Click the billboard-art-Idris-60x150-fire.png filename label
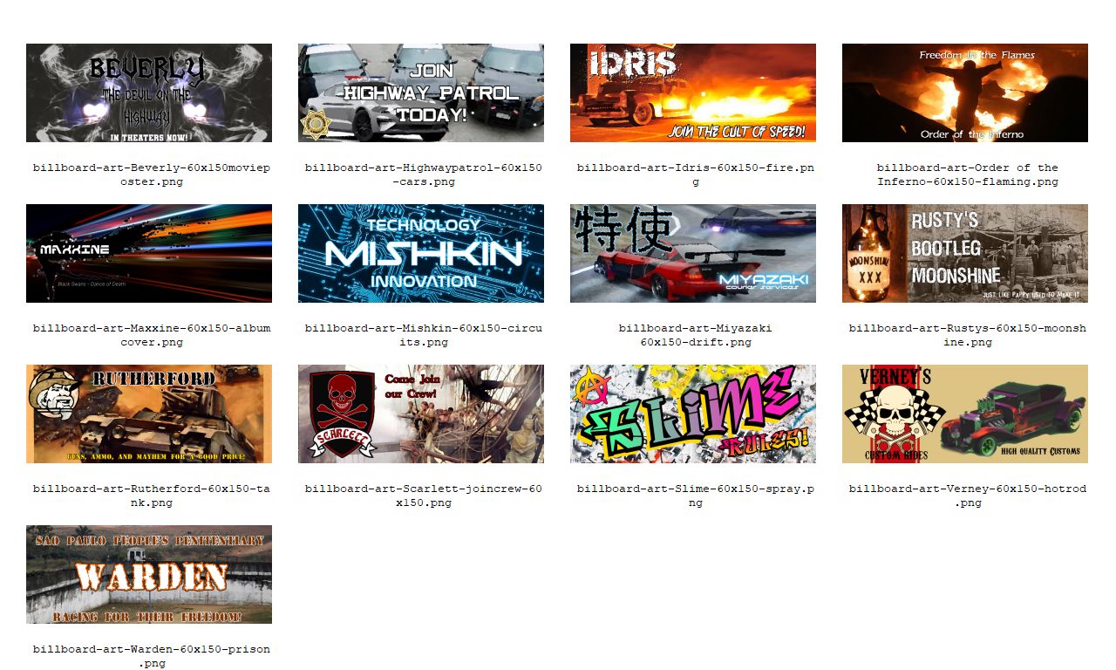Image resolution: width=1116 pixels, height=670 pixels. [x=695, y=174]
